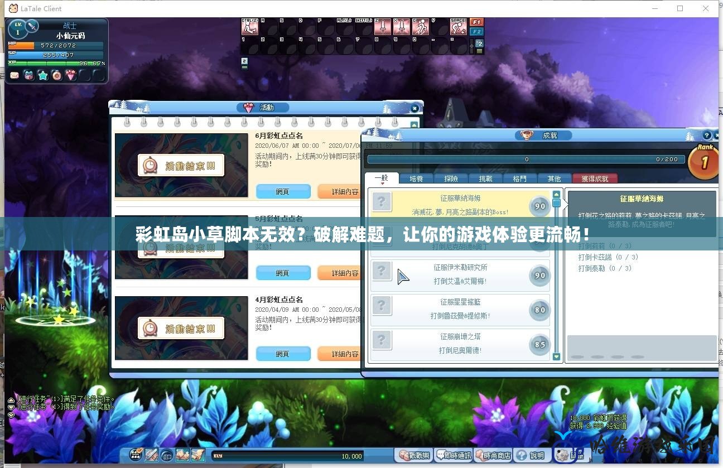
Task: Switch to the 格鬥 tab
Action: [x=519, y=178]
